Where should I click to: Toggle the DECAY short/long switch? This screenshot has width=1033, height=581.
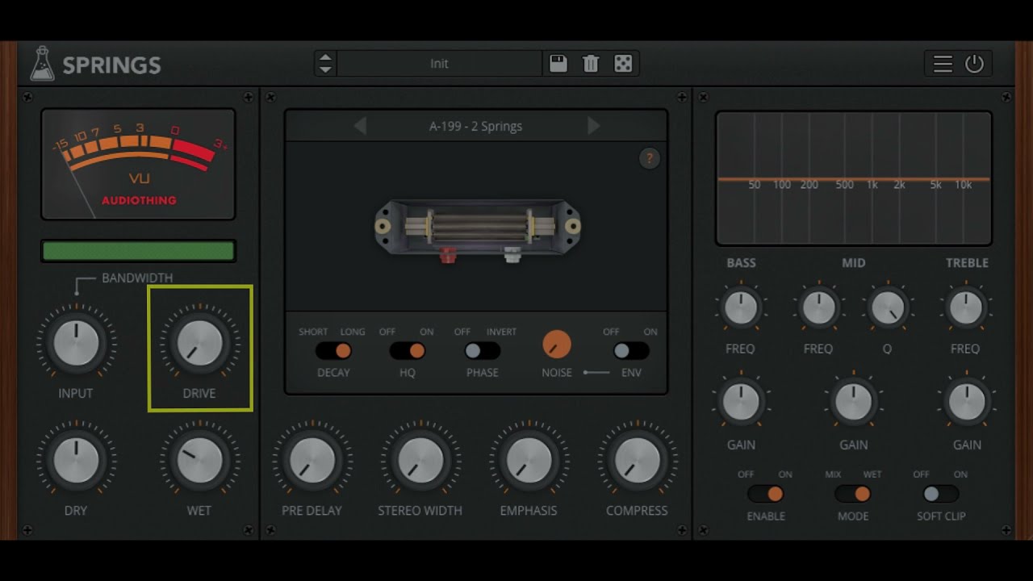(333, 351)
